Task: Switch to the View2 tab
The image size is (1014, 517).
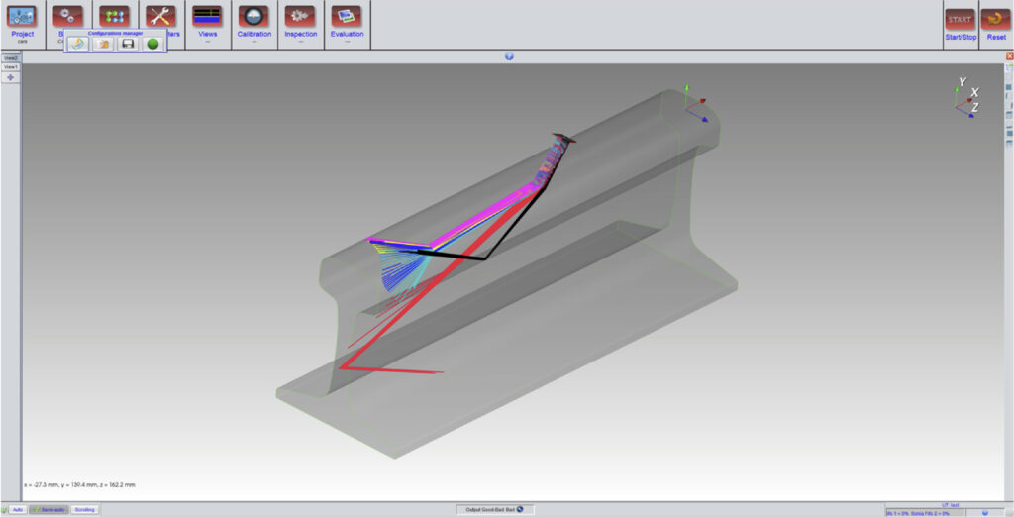Action: click(x=10, y=57)
